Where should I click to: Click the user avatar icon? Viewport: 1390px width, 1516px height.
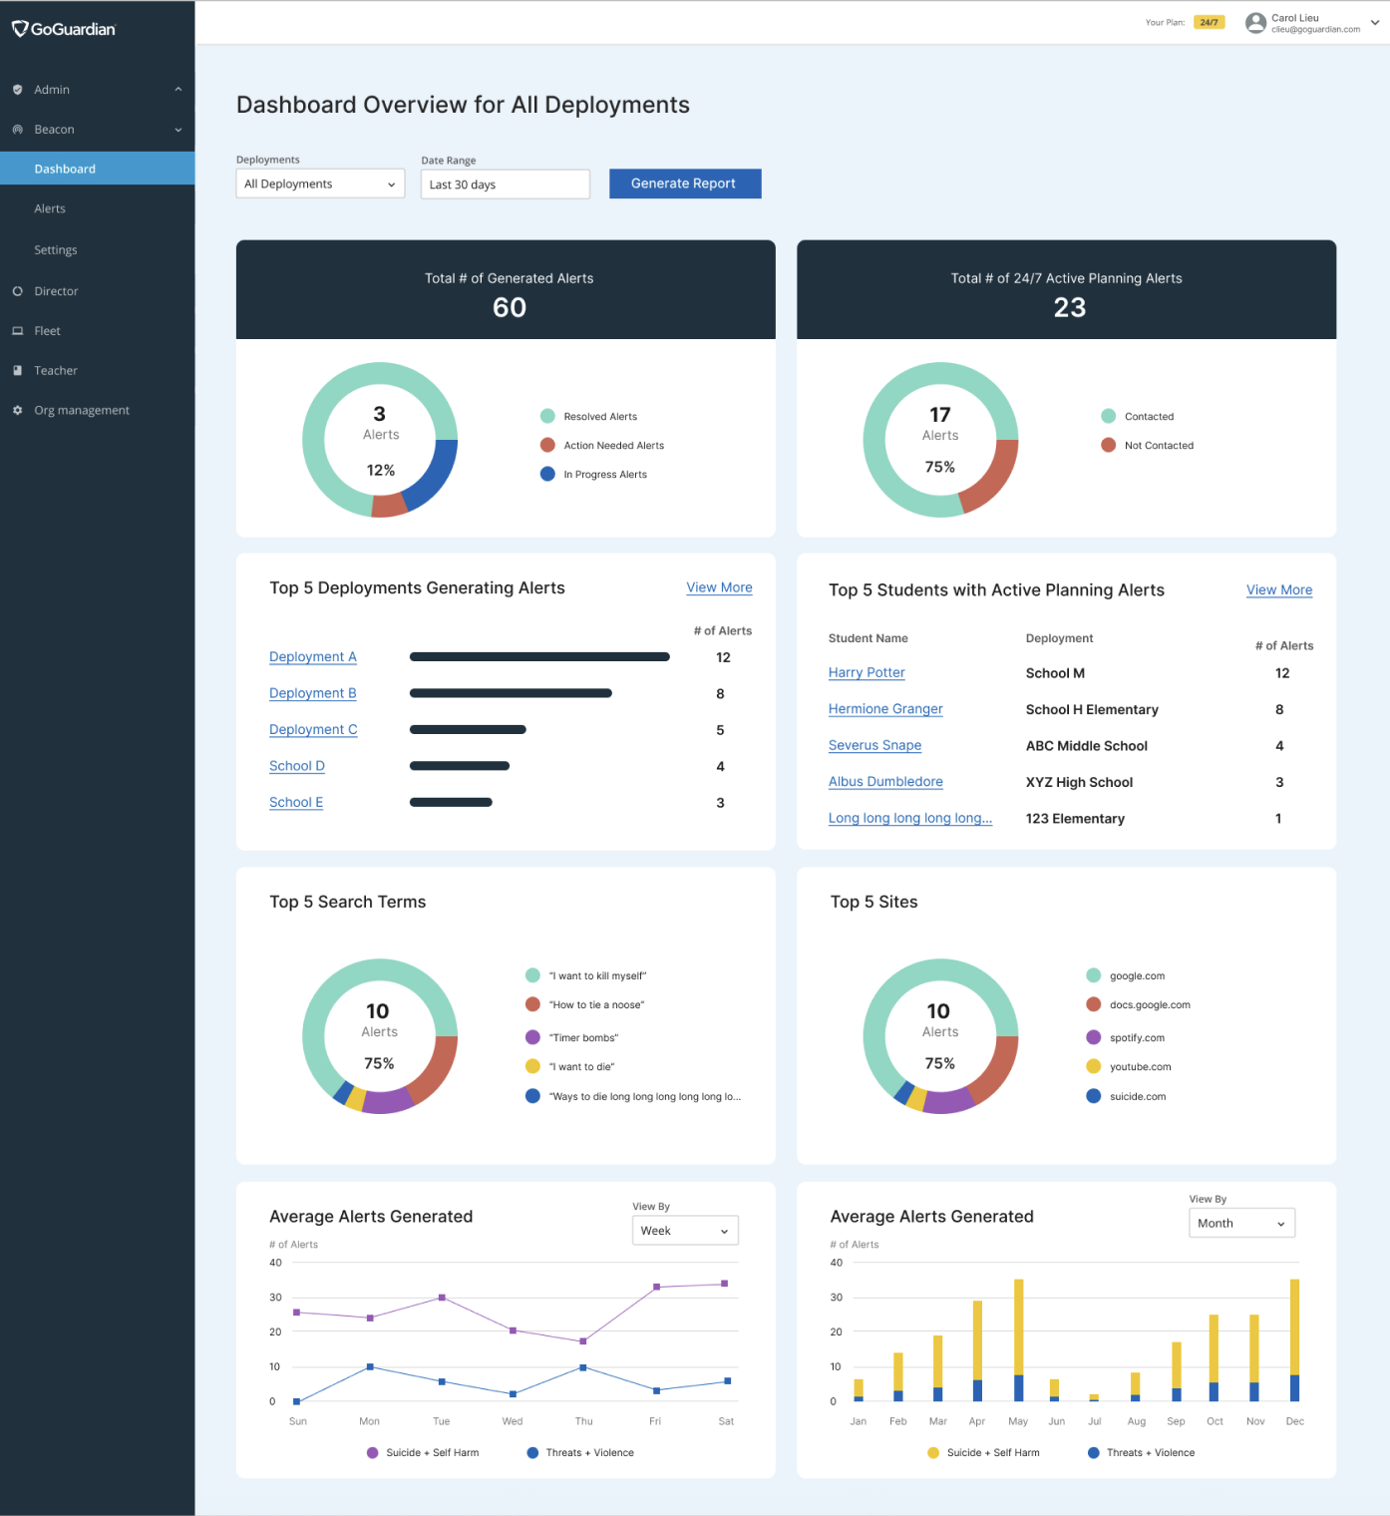(x=1255, y=23)
